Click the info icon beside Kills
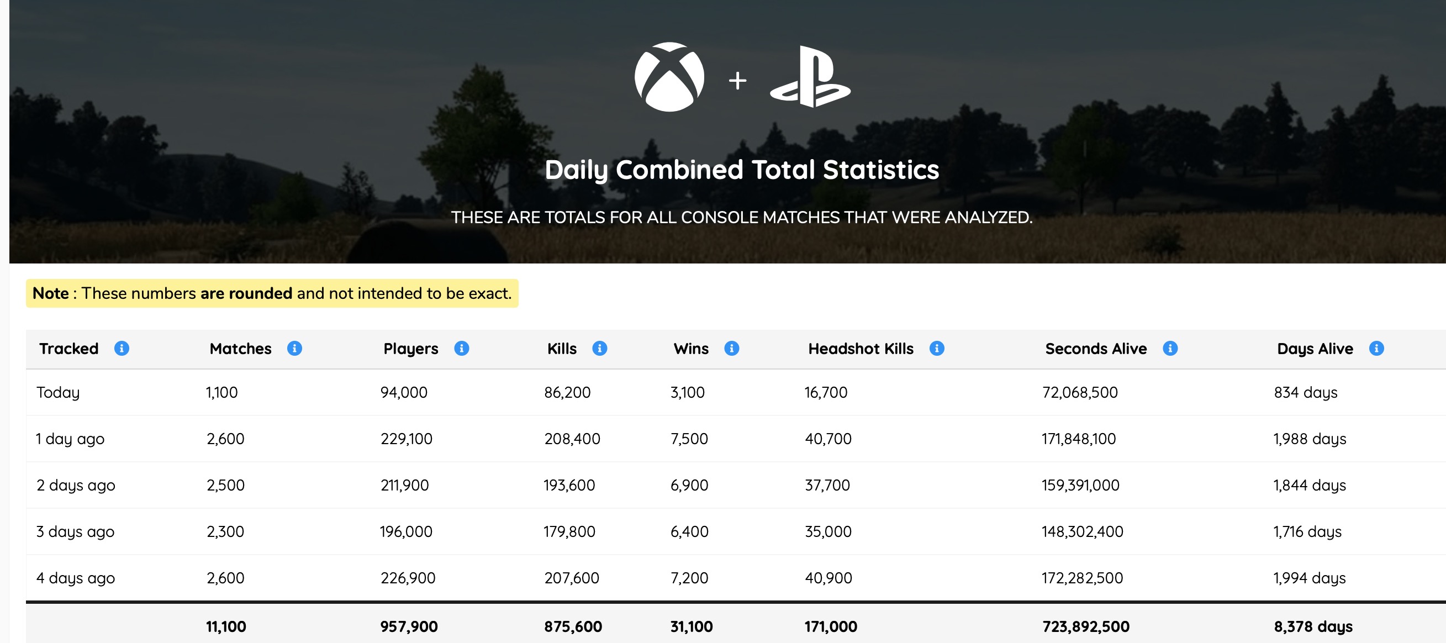Viewport: 1446px width, 643px height. pos(599,348)
